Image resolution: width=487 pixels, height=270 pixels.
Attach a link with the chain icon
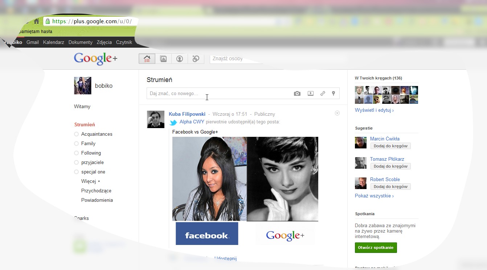[323, 93]
